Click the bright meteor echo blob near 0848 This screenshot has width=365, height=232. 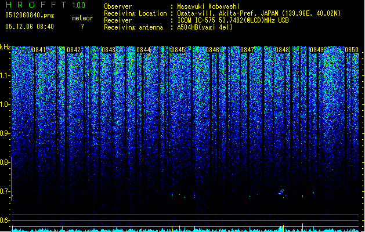[281, 192]
